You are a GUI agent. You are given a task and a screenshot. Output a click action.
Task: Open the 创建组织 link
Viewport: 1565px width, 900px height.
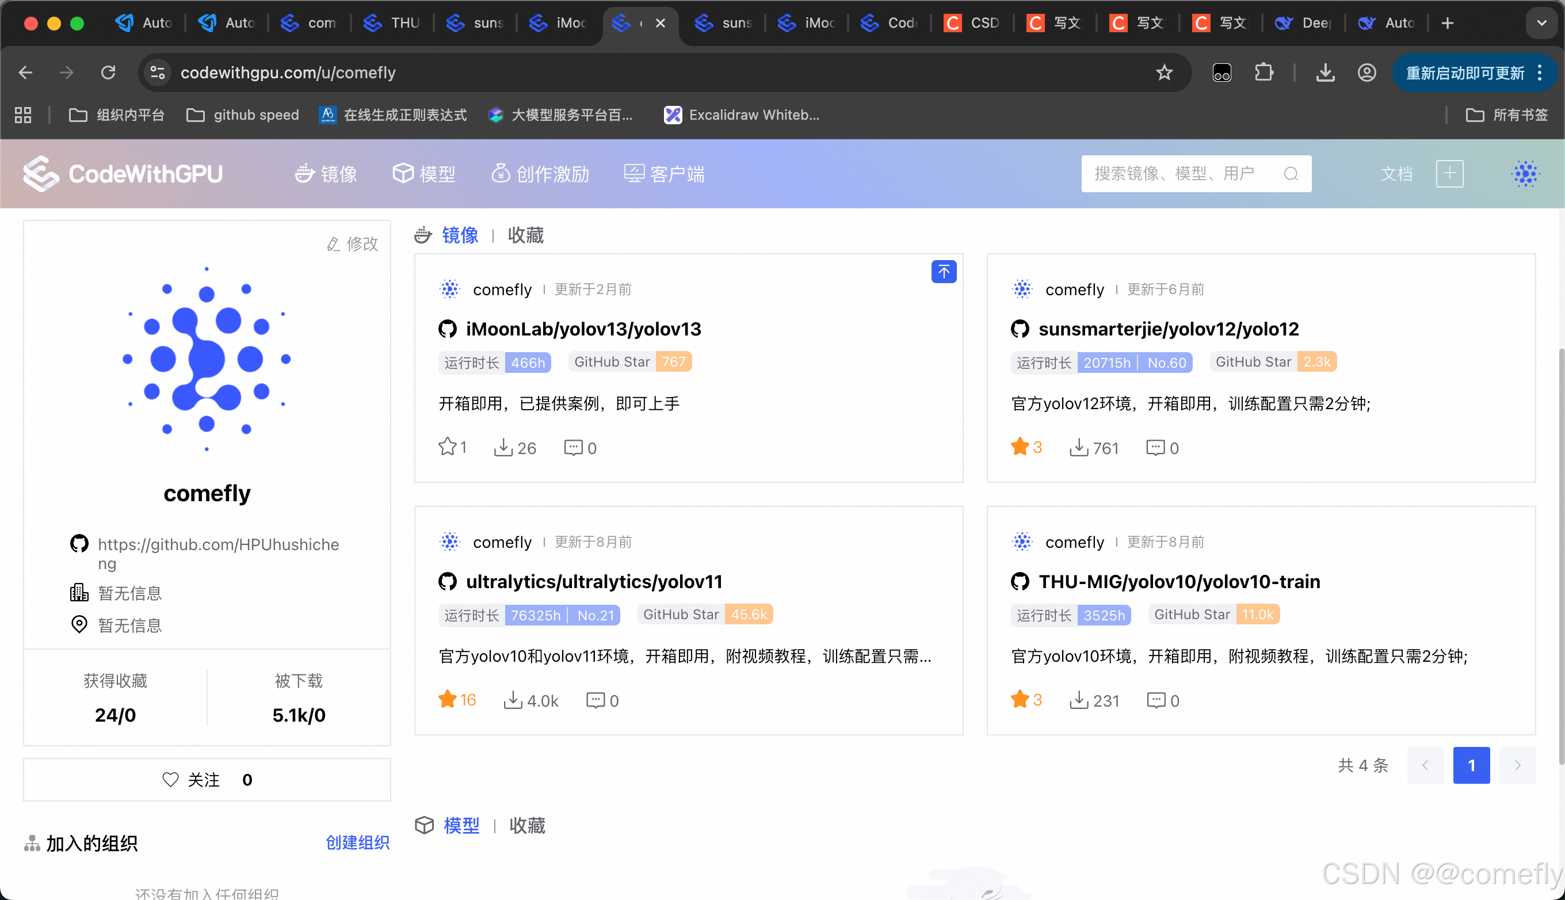[x=357, y=842]
